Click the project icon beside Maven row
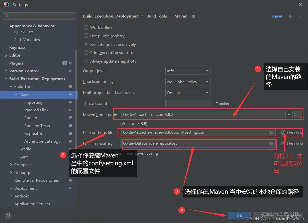This screenshot has width=308, height=223. [71, 94]
